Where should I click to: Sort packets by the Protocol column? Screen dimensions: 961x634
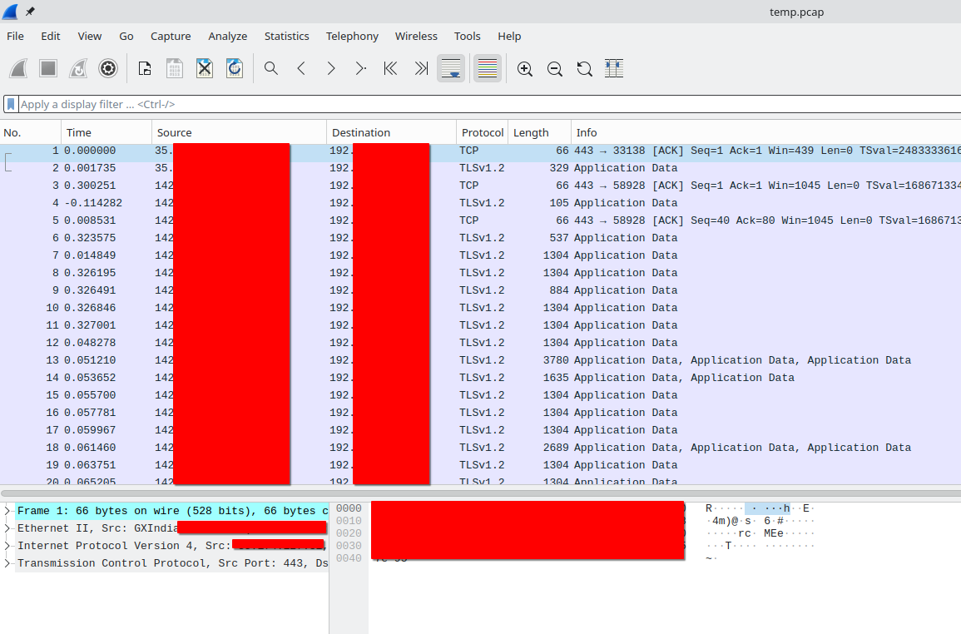(482, 132)
